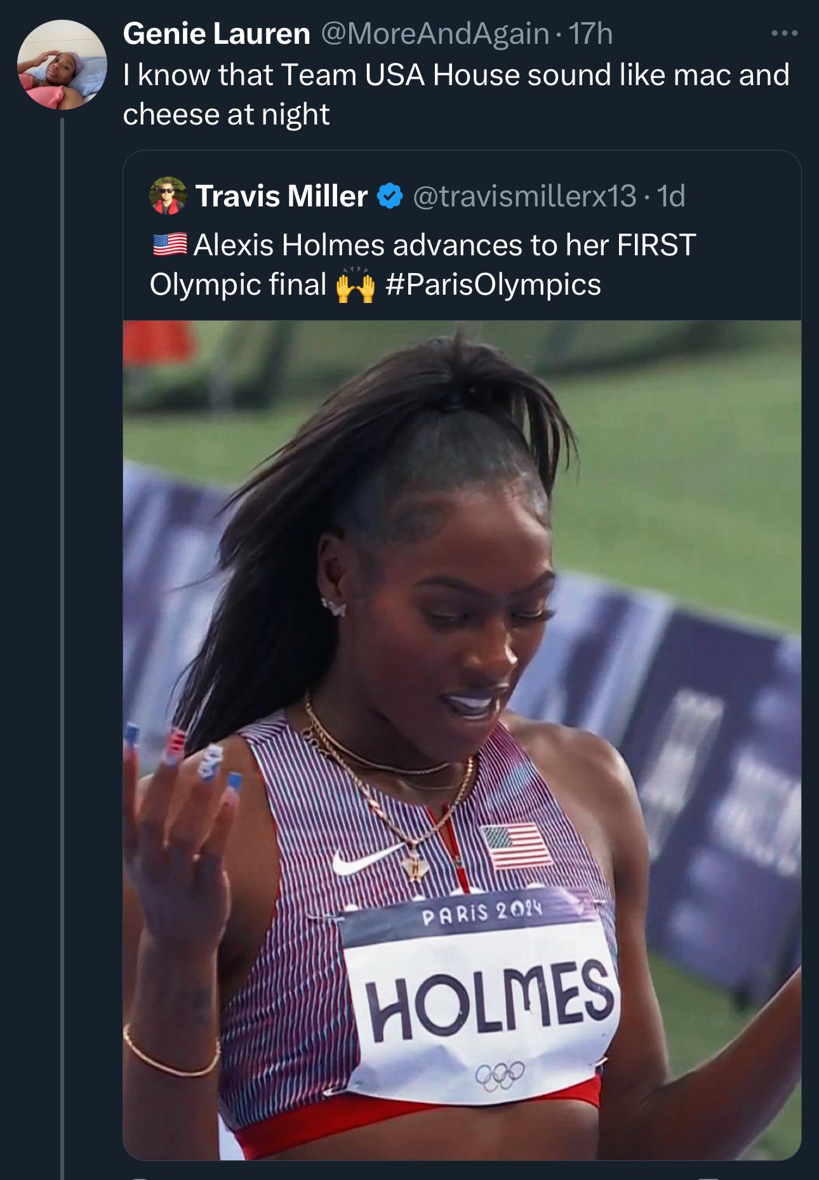Screen dimensions: 819x1180
Task: Click the 17h timestamp
Action: click(x=590, y=34)
